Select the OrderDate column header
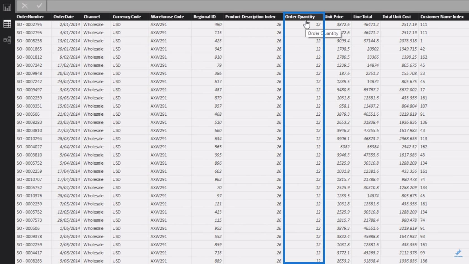 (63, 17)
